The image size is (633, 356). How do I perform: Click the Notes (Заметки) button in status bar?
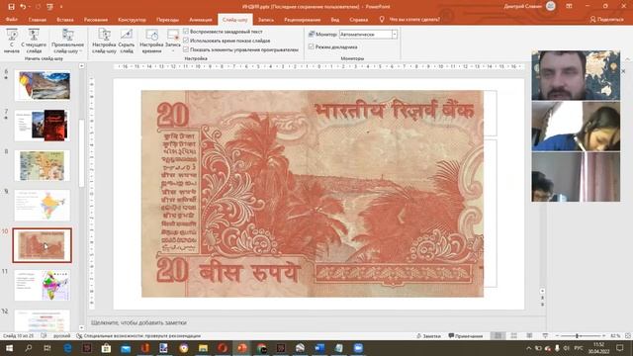pos(428,336)
